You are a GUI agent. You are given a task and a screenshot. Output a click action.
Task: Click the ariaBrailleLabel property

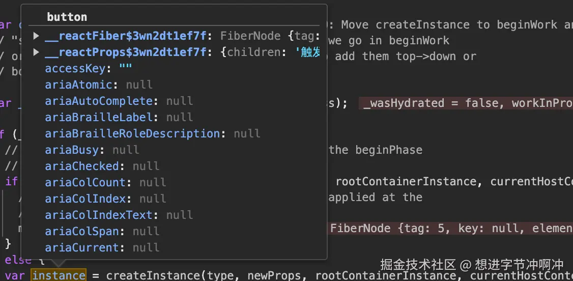(x=99, y=118)
